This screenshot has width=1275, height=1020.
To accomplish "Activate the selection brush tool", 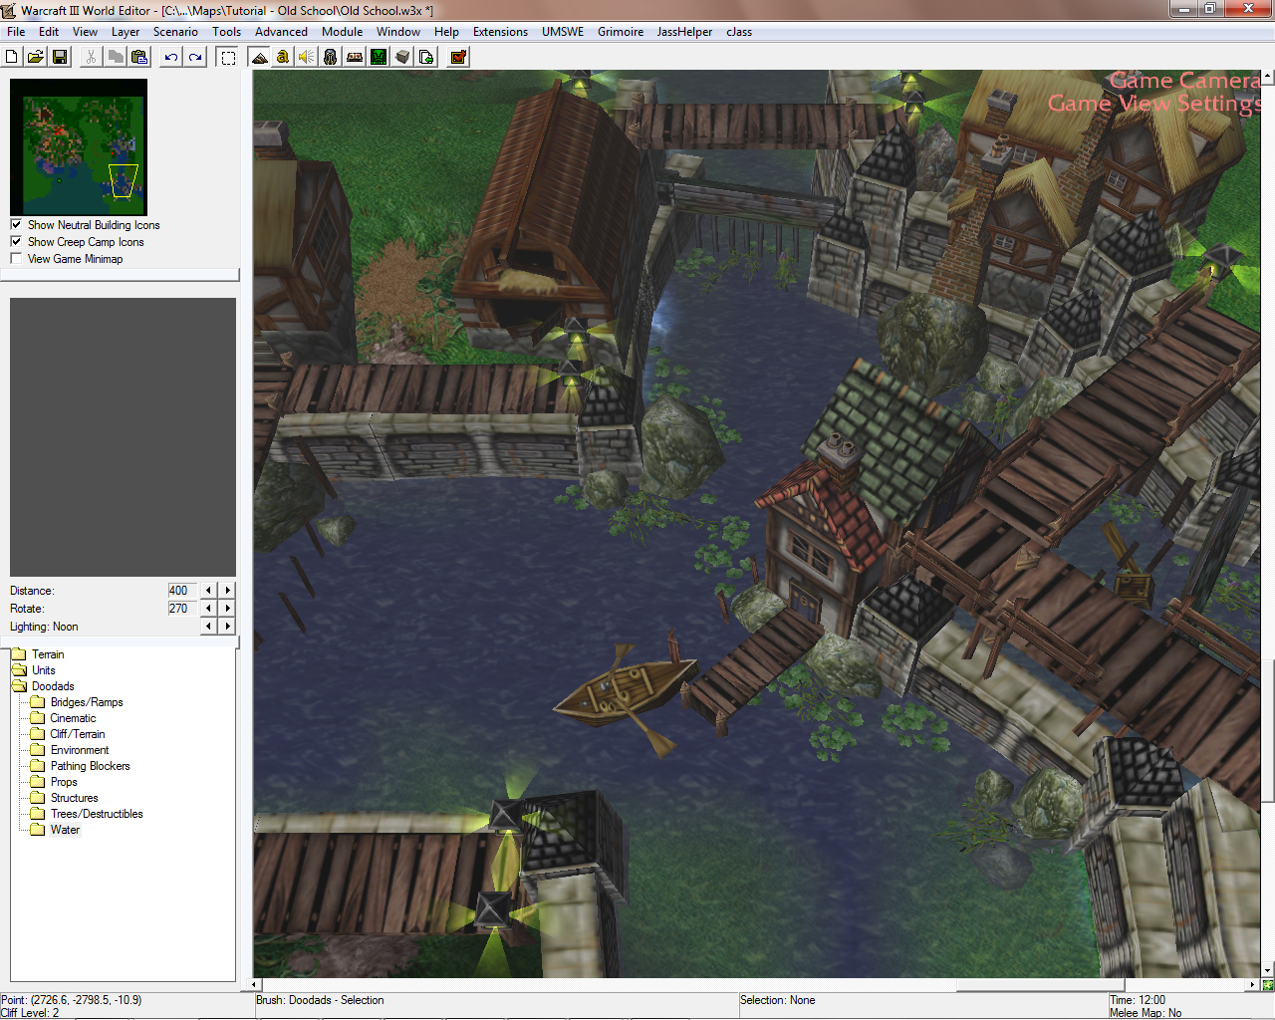I will [x=228, y=57].
